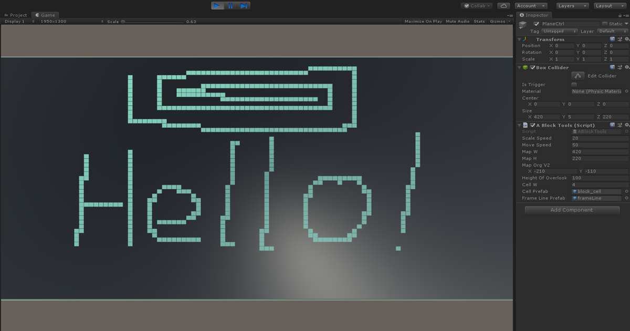
Task: Open the Box Collider gear menu
Action: [x=626, y=67]
